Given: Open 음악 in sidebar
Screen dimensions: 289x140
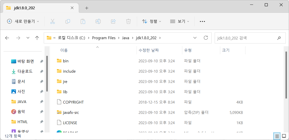Looking at the screenshot, I should pos(21,112).
